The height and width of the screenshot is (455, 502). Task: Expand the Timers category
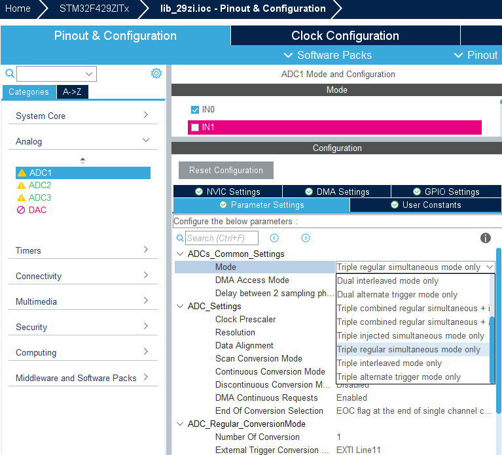pyautogui.click(x=146, y=250)
